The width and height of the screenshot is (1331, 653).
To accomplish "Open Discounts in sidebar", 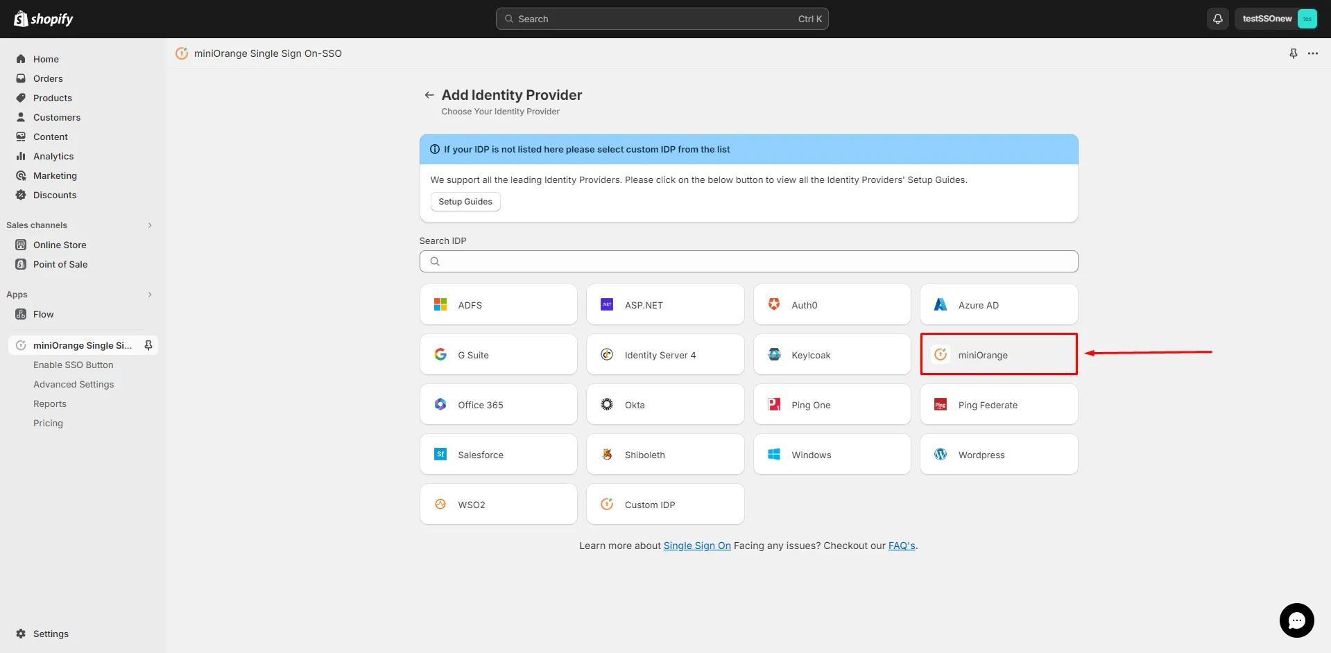I will pyautogui.click(x=55, y=195).
